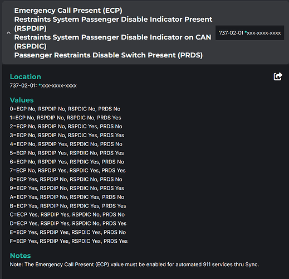Image resolution: width=289 pixels, height=279 pixels.
Task: Select the value row starting with 3=ECP No
Action: tap(67, 135)
